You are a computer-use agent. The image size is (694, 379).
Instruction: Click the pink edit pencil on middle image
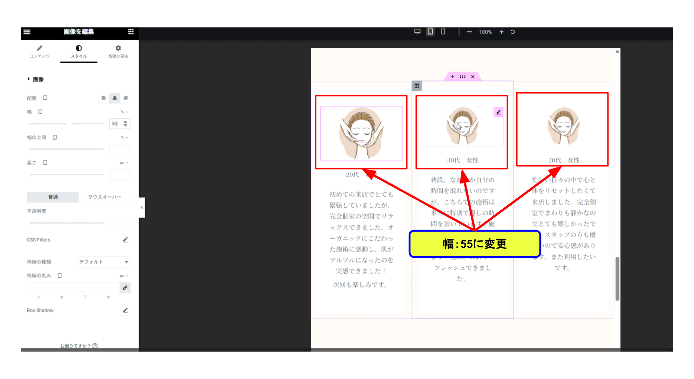click(498, 112)
